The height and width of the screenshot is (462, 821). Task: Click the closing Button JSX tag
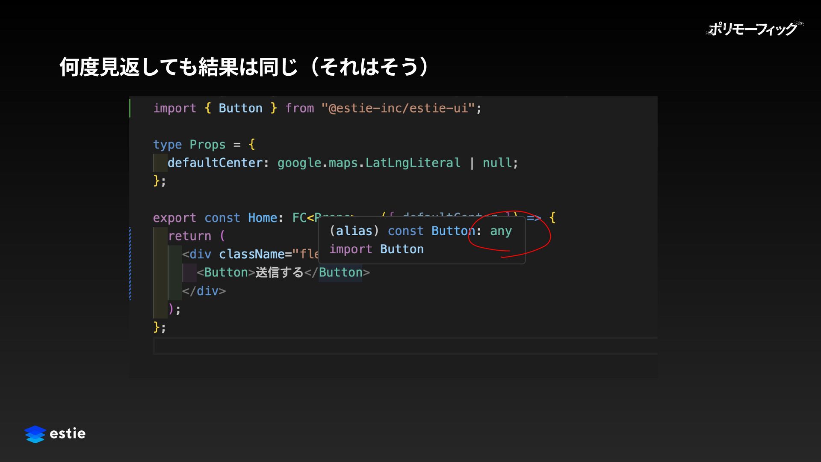(x=340, y=272)
